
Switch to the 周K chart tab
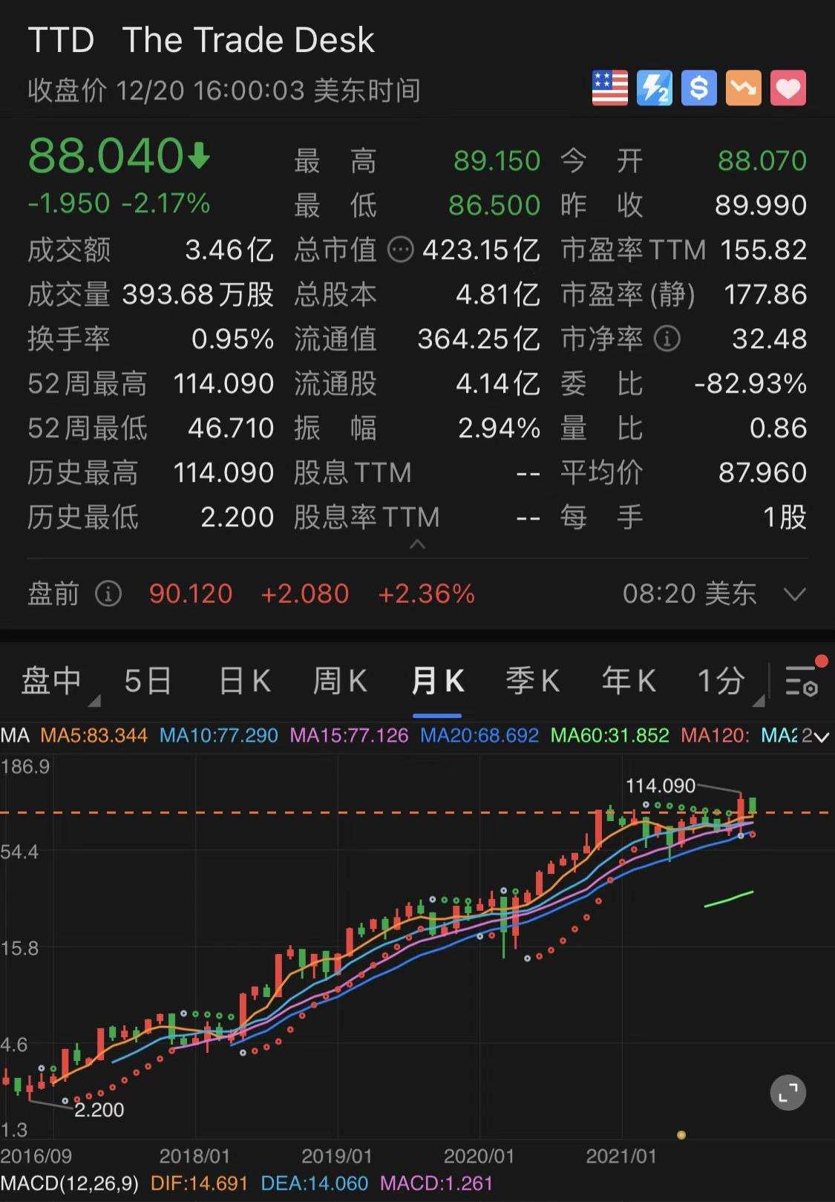click(x=340, y=680)
